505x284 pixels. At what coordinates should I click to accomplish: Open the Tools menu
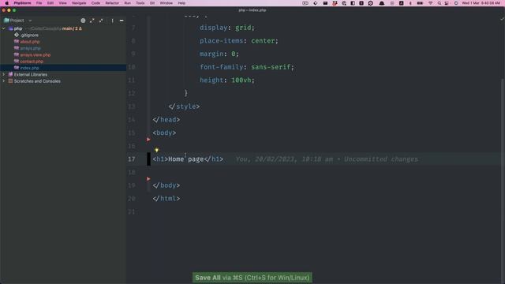[x=140, y=3]
